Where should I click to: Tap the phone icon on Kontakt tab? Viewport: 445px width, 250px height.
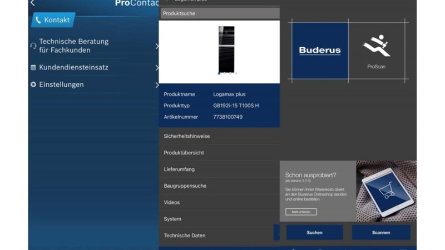[x=38, y=20]
